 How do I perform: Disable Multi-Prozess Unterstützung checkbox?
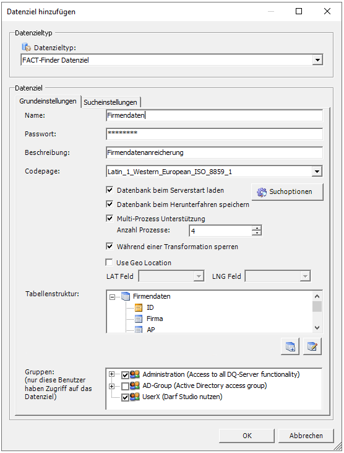(x=110, y=218)
